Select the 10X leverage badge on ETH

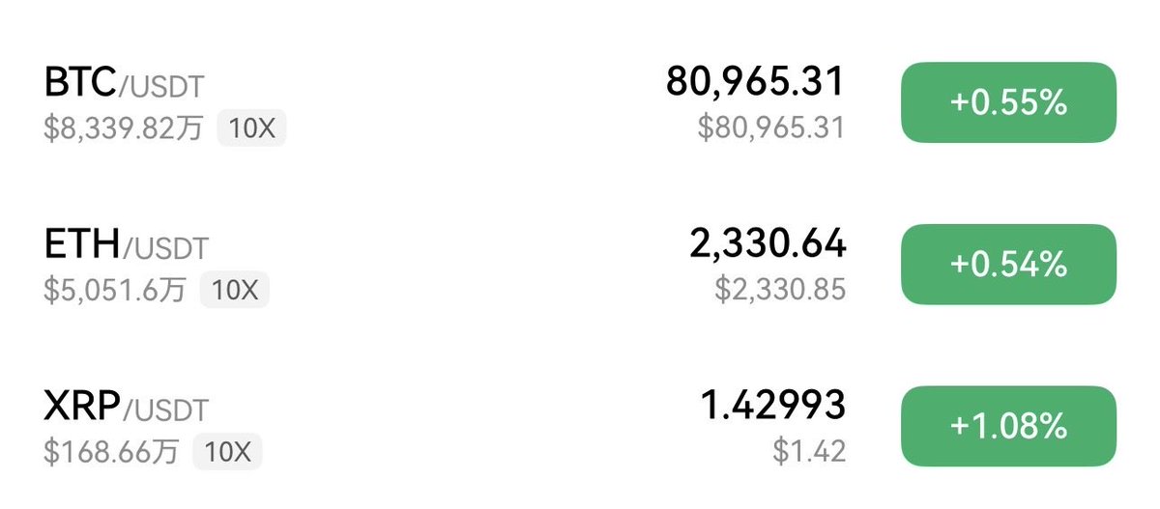click(234, 290)
